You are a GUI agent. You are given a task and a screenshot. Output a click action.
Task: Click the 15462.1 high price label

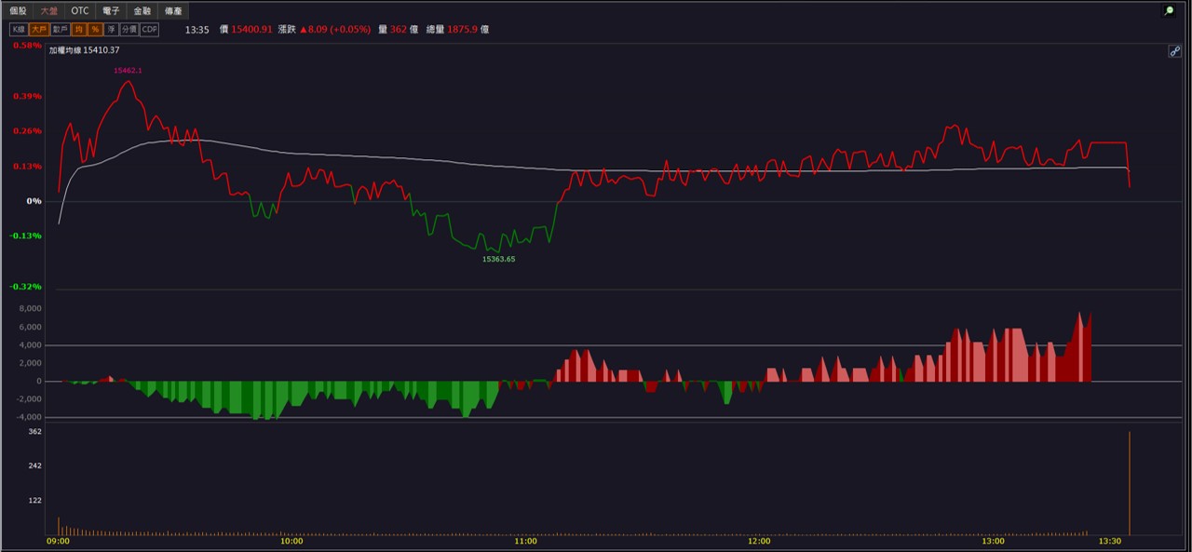128,71
